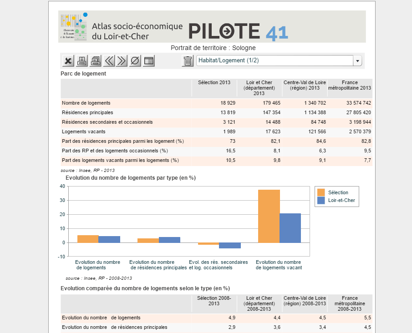
Task: Click 'Résidences secondaires et occasionnels' row label
Action: click(x=107, y=122)
